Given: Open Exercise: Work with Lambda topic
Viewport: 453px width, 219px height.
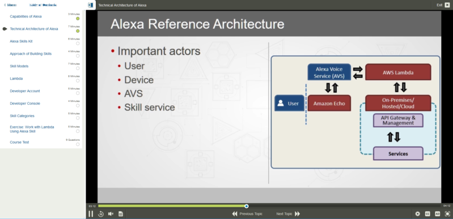Looking at the screenshot, I should (32, 129).
